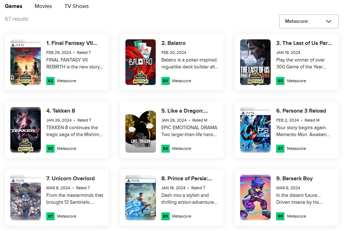Click Must-Play badge on Final Fantasy cover

26,78
